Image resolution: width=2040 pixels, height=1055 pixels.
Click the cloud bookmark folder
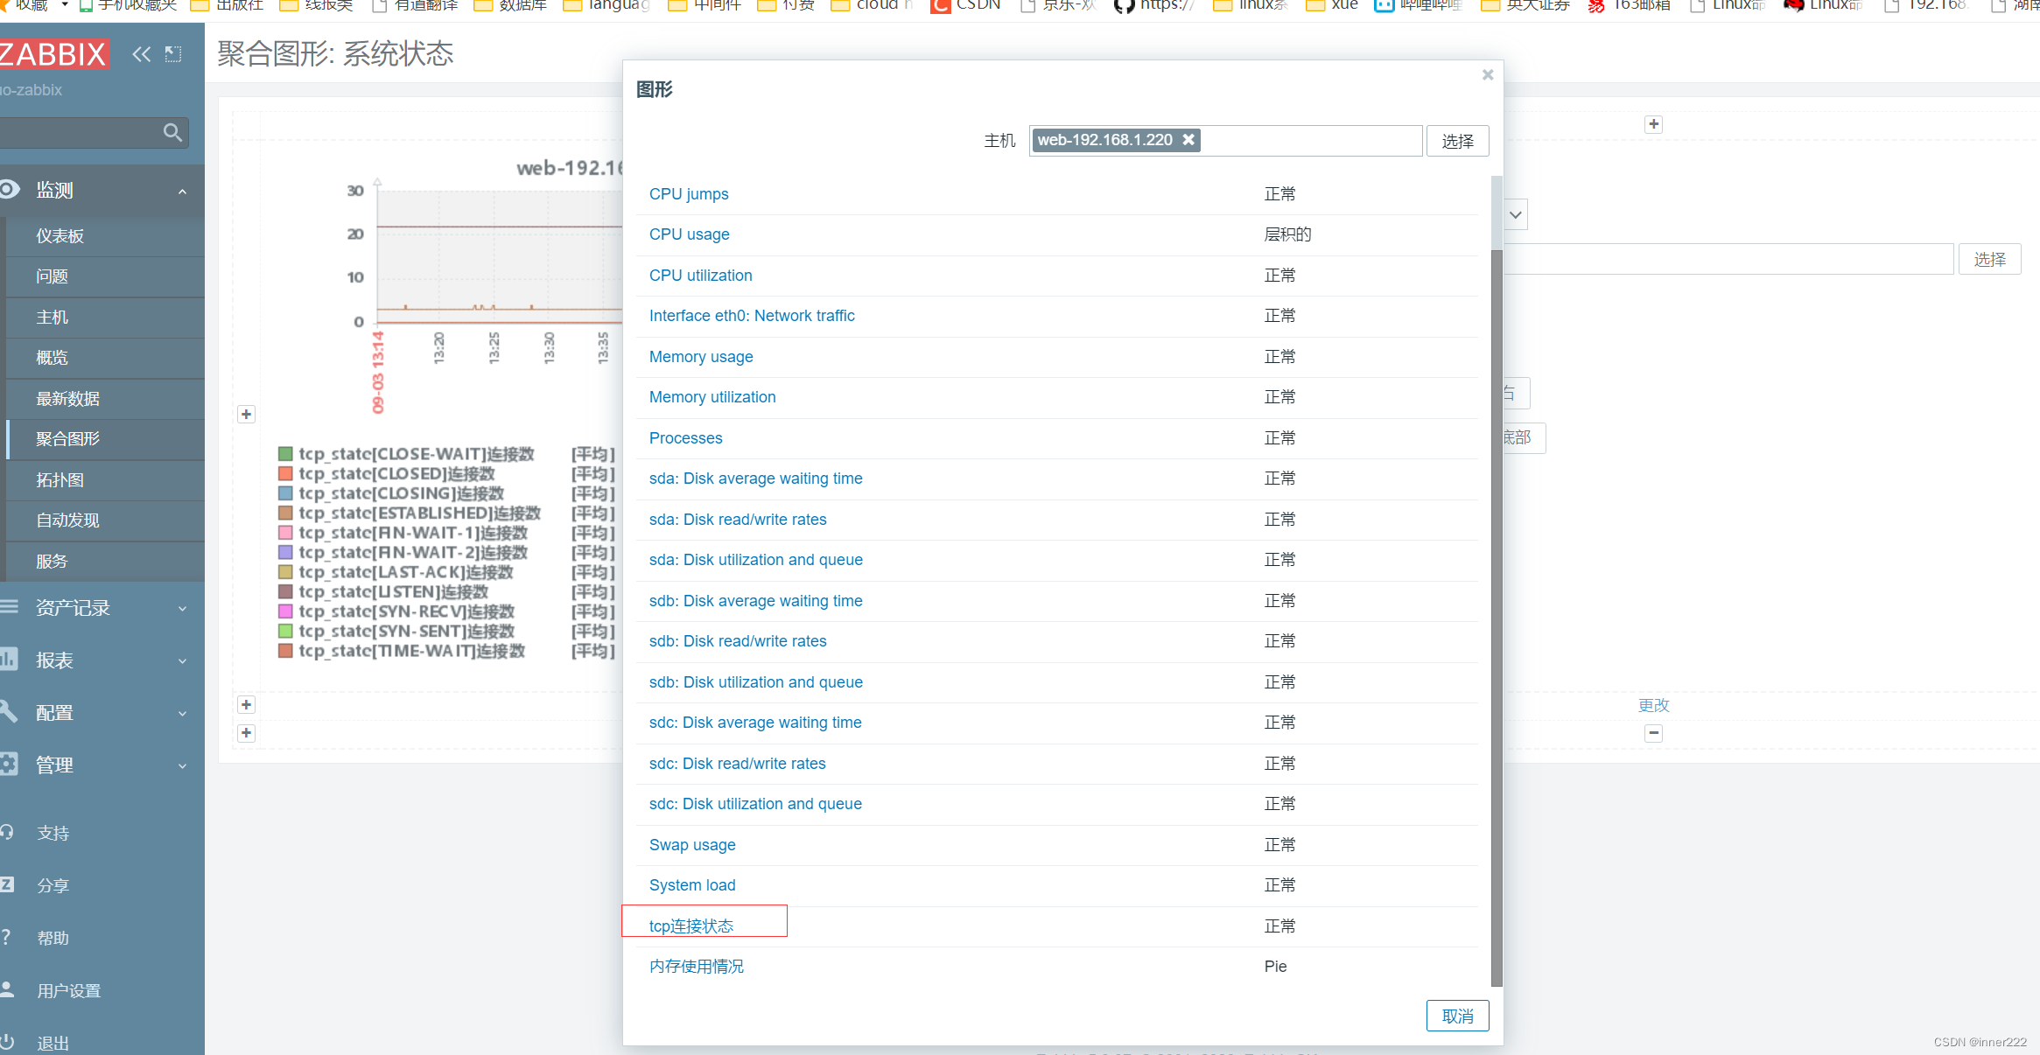872,5
